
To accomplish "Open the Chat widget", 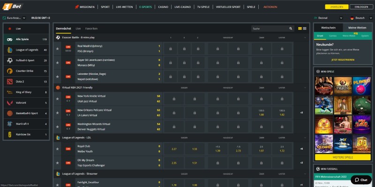I will point(361,180).
